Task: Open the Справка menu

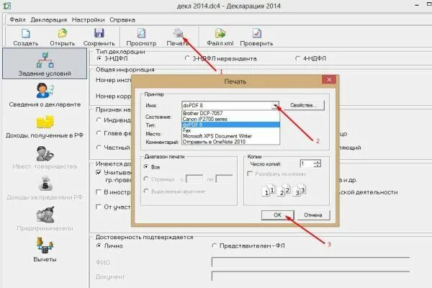Action: [x=122, y=20]
